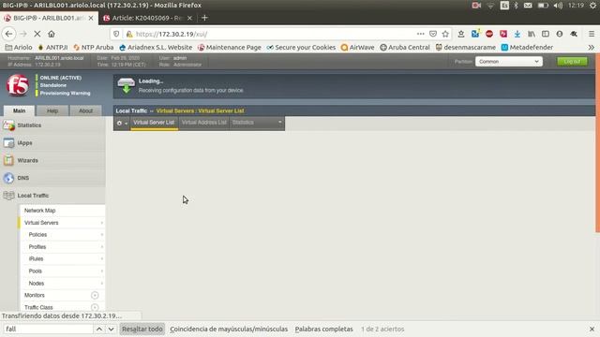Open Firefox downloads arrow icon
The height and width of the screenshot is (337, 600).
coord(517,34)
